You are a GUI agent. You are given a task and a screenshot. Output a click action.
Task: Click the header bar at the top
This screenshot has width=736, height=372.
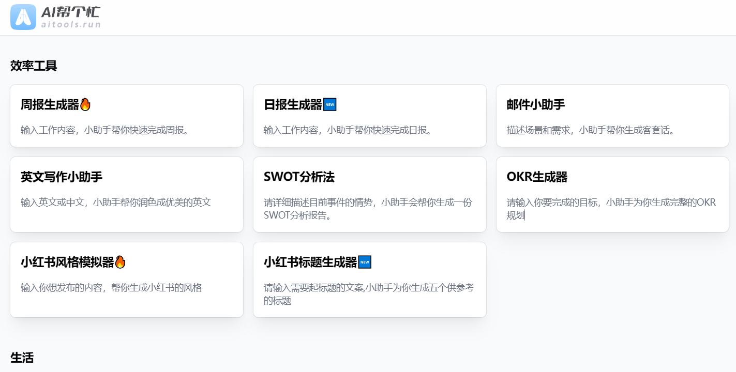point(368,17)
